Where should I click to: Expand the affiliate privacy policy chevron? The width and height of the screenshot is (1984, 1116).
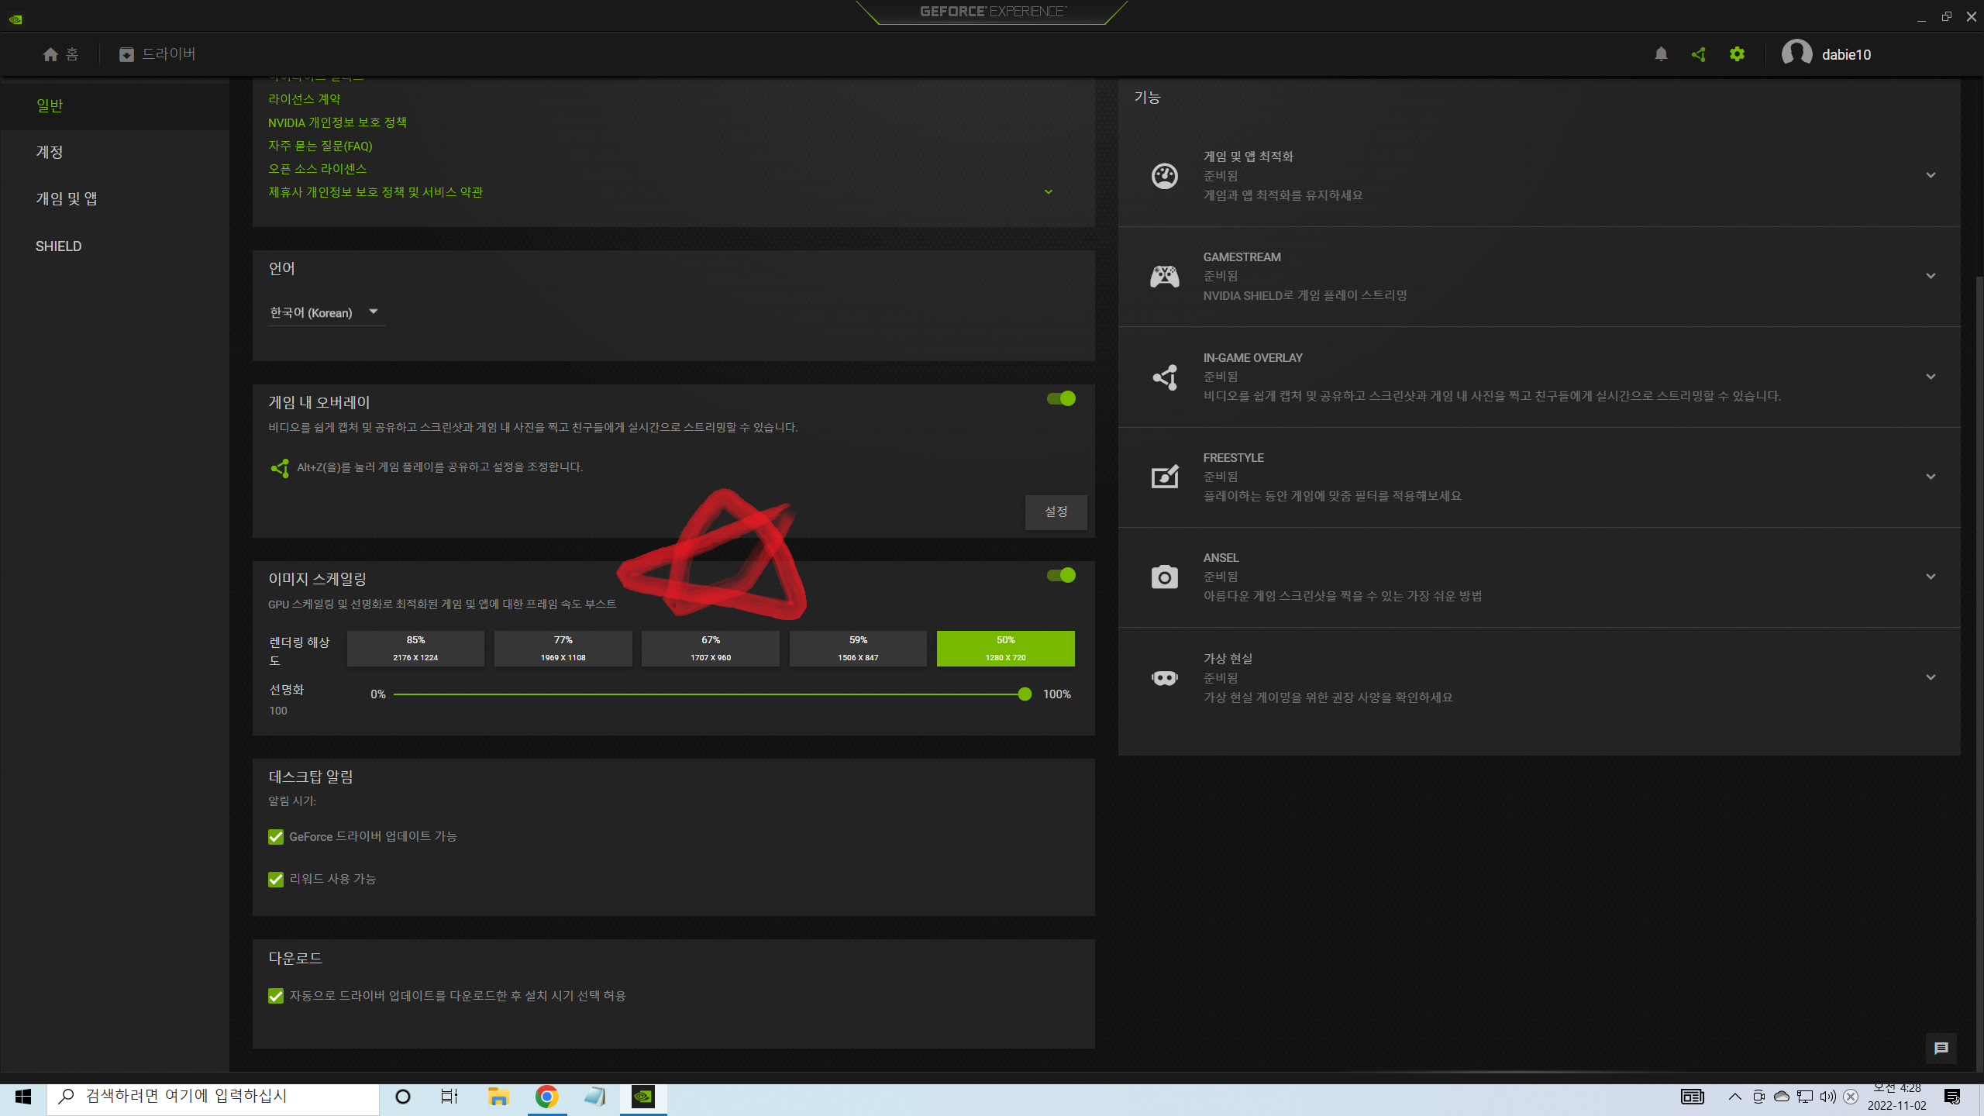pyautogui.click(x=1049, y=192)
